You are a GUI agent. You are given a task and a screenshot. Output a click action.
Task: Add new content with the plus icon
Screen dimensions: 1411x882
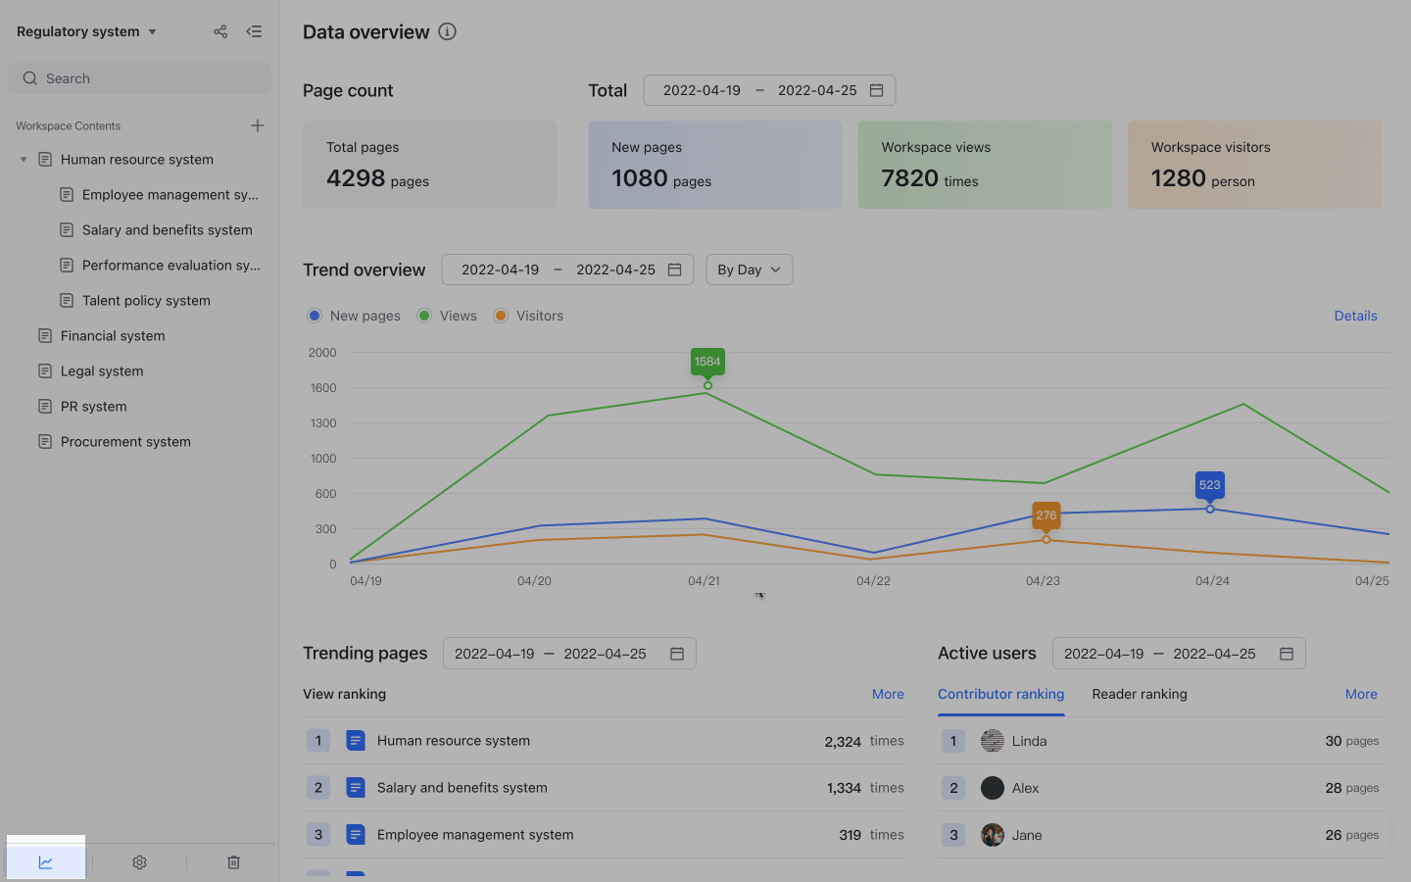pos(257,125)
